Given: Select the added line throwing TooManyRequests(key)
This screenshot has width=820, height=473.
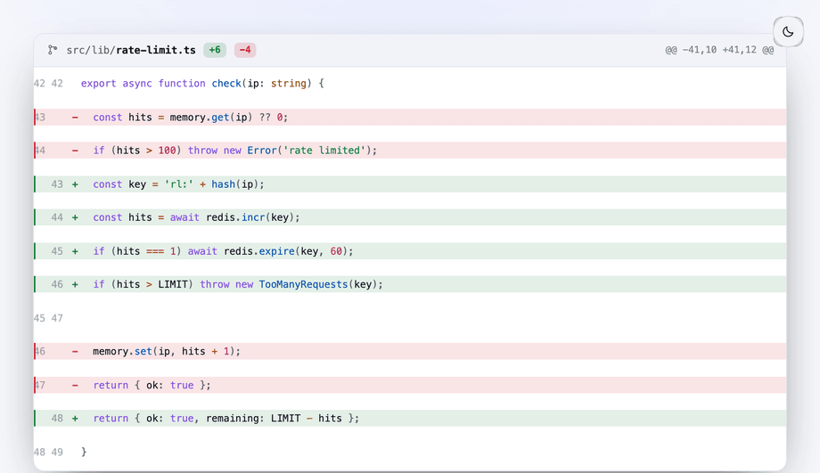Looking at the screenshot, I should pyautogui.click(x=410, y=284).
